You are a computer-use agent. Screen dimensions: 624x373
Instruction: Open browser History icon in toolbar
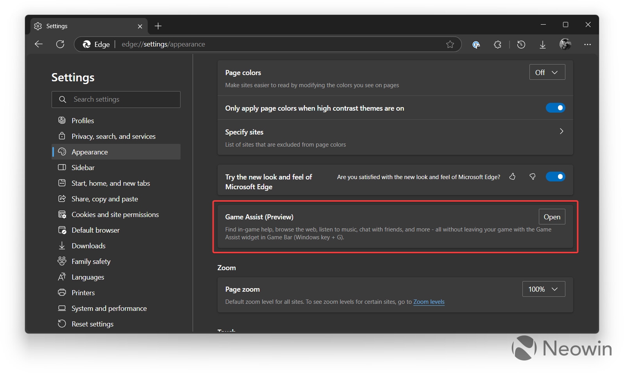[521, 45]
